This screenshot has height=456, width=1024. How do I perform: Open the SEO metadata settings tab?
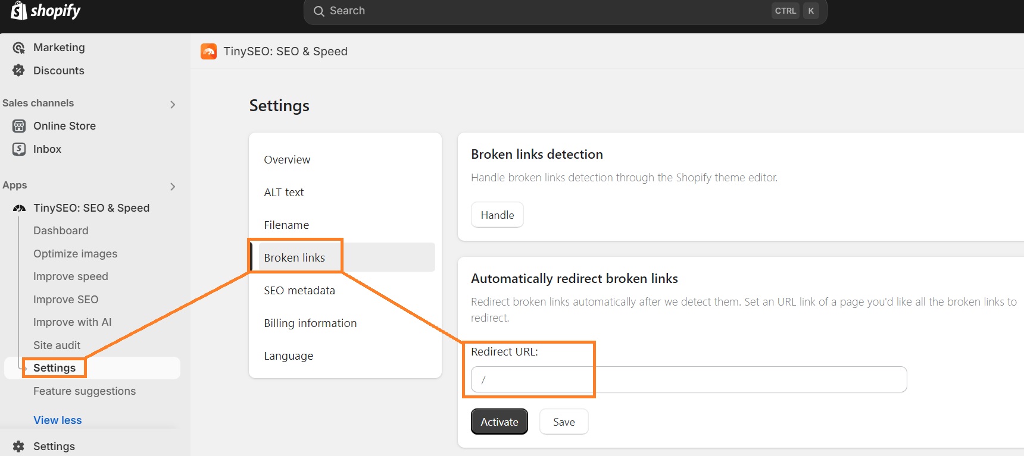(299, 290)
